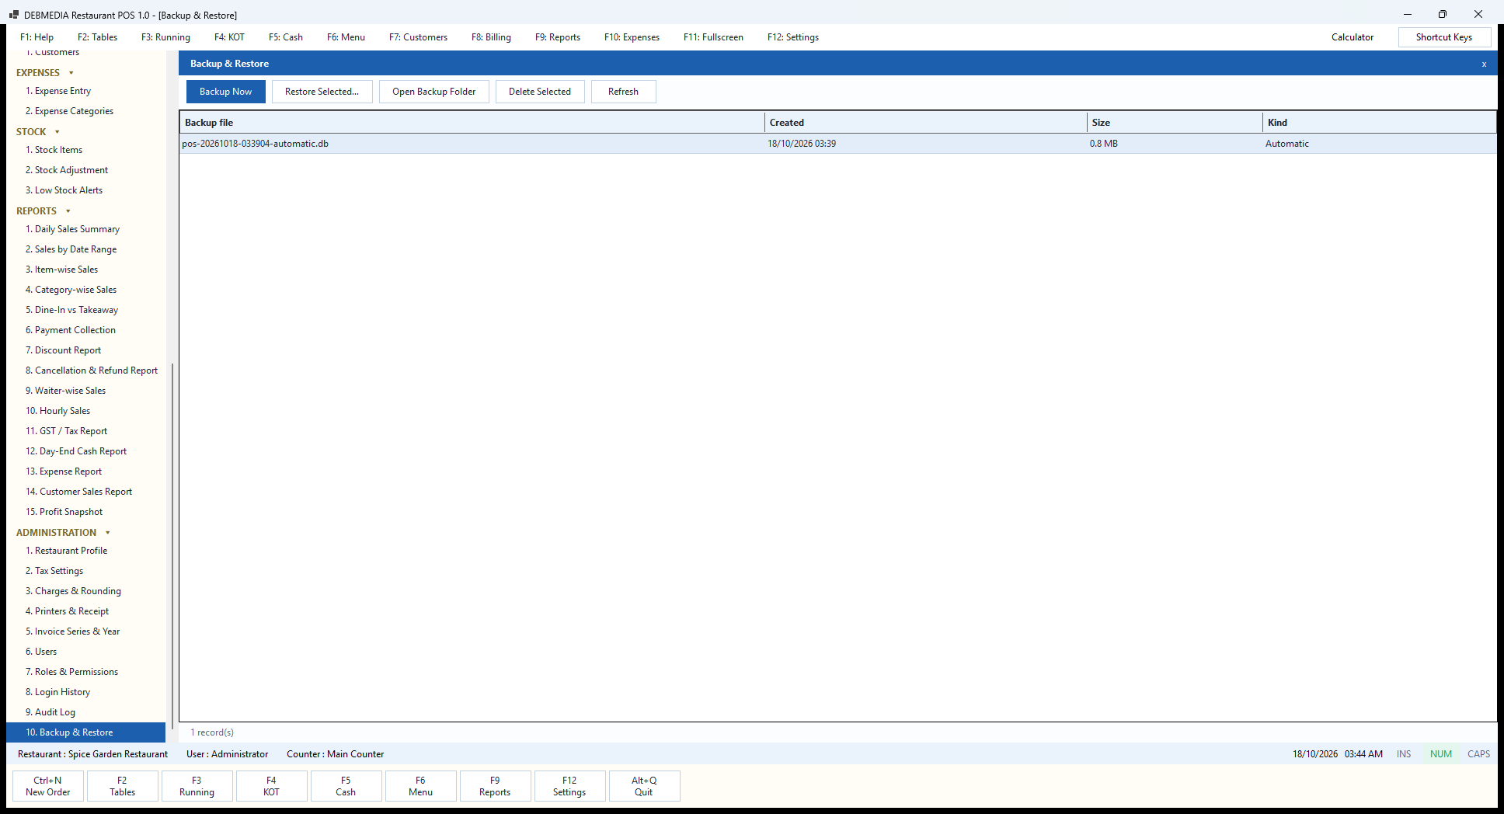Click Restore Selected... button

pyautogui.click(x=322, y=92)
